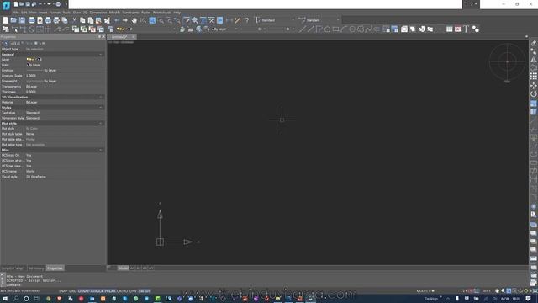Image resolution: width=538 pixels, height=303 pixels.
Task: Select the Polygon drawing tool
Action: (x=327, y=29)
